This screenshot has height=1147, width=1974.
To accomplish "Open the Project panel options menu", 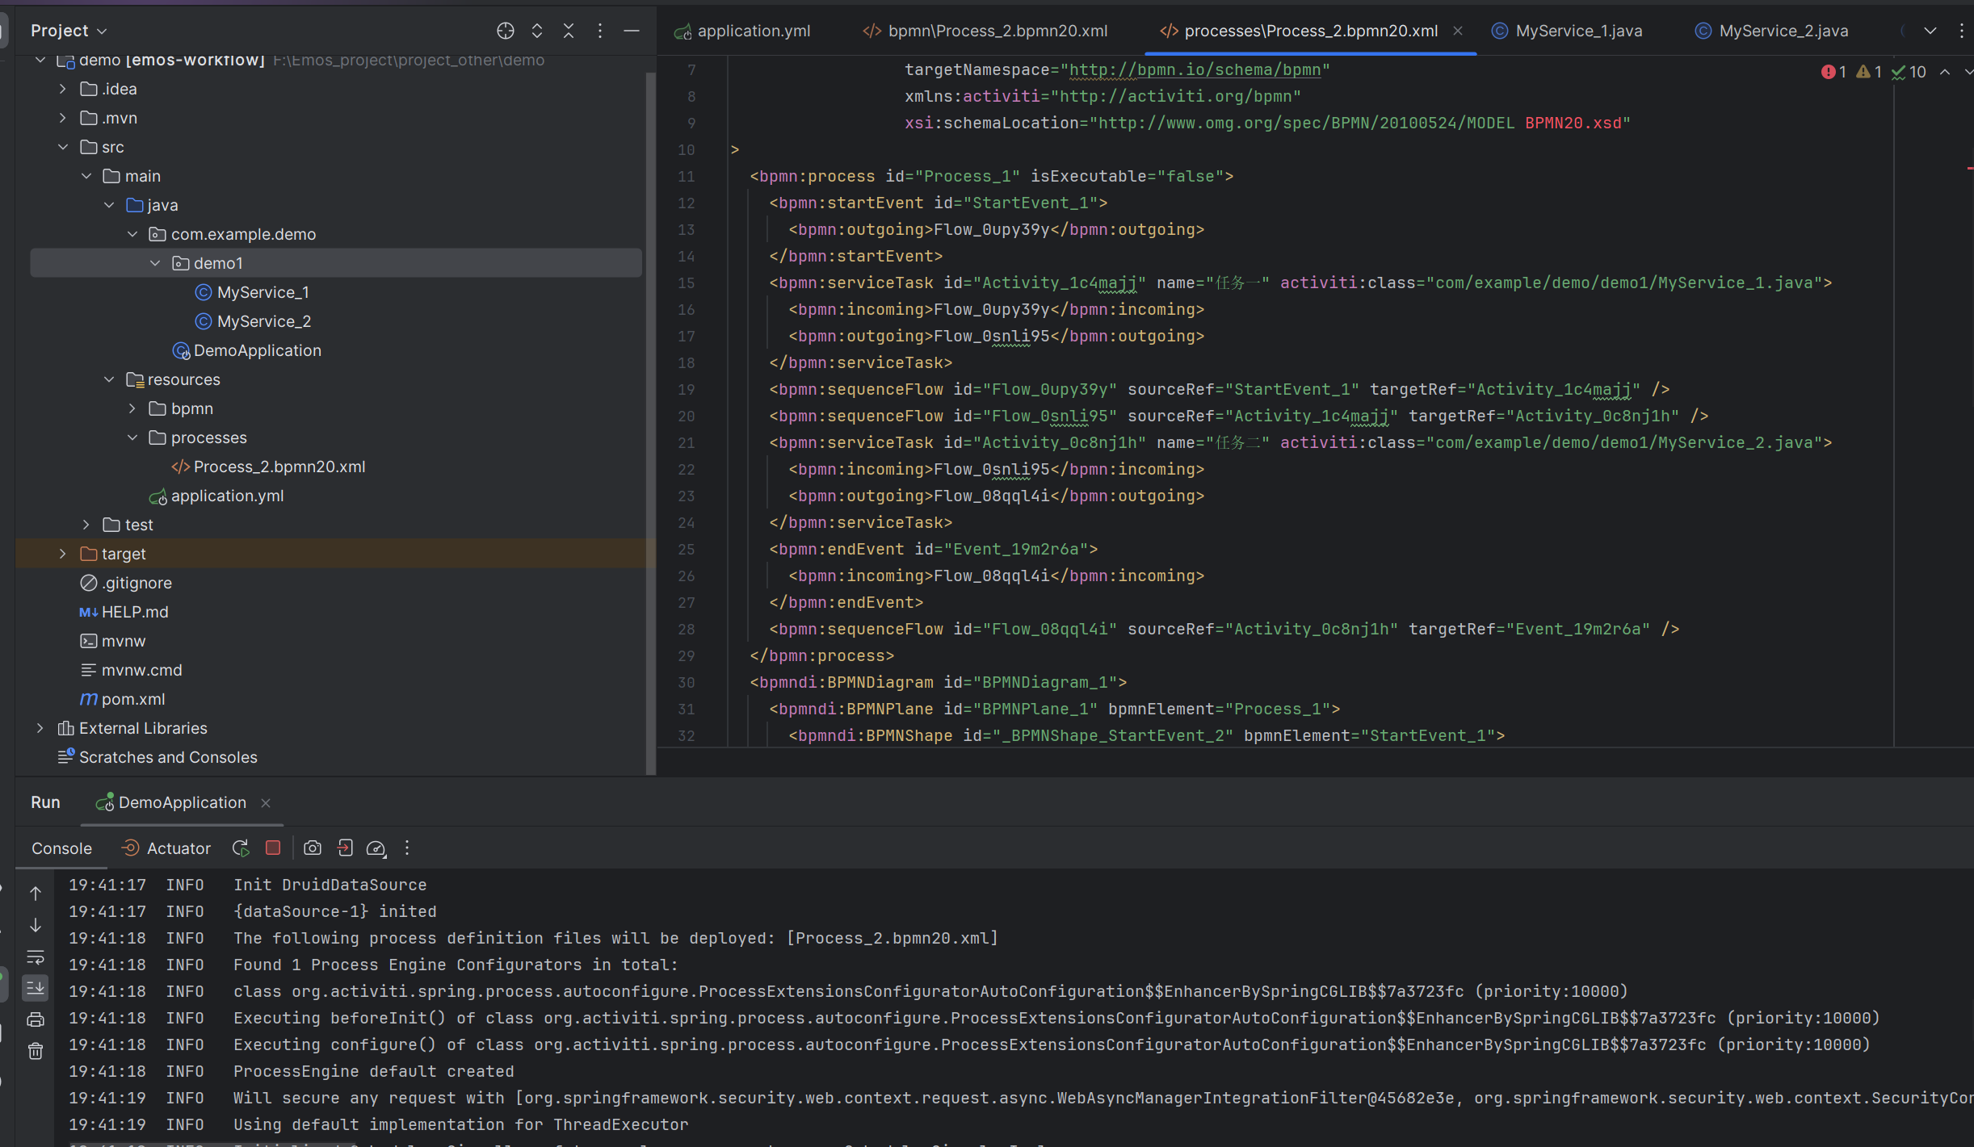I will coord(600,31).
